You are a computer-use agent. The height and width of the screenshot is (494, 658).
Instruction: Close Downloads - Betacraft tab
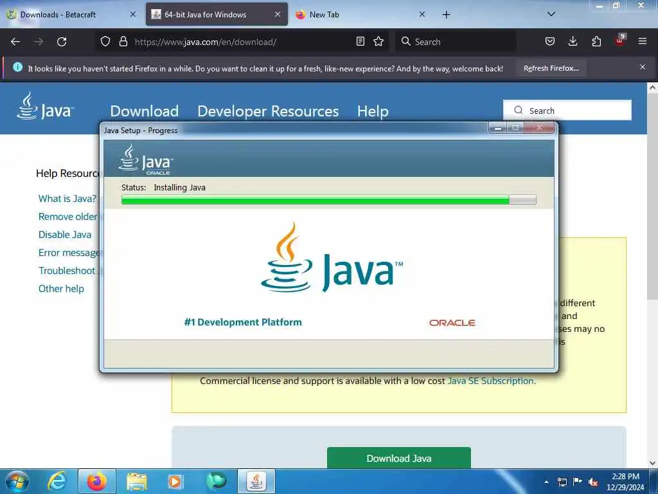[x=133, y=14]
